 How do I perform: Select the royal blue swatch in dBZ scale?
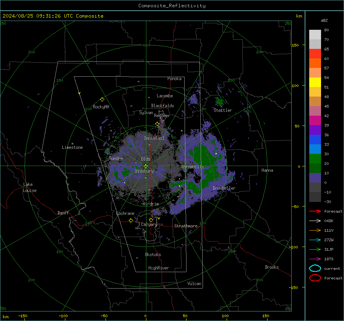(x=315, y=139)
